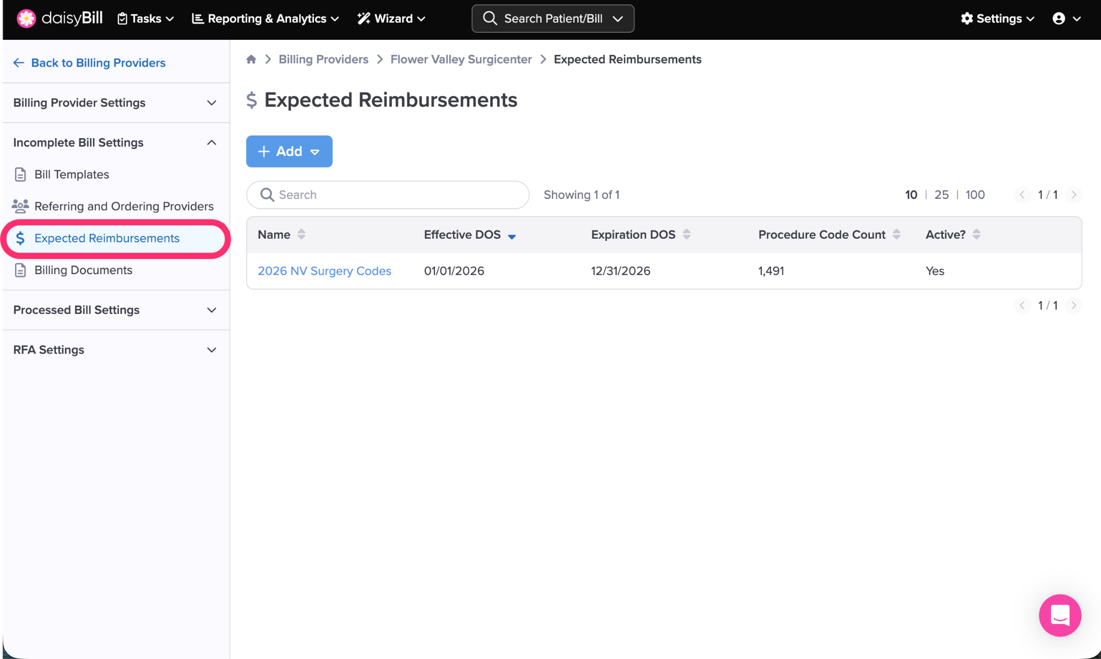Open the Tasks menu
This screenshot has width=1101, height=659.
coord(146,18)
